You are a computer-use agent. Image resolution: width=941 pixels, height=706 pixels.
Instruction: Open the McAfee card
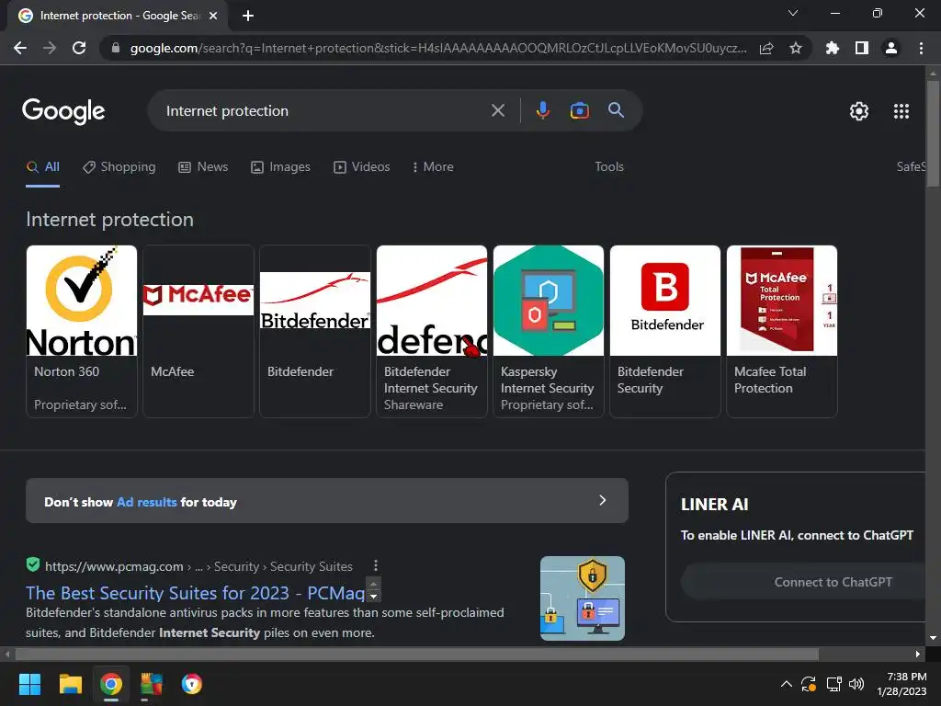(x=198, y=331)
